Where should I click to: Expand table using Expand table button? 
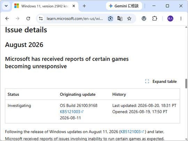coord(161,81)
